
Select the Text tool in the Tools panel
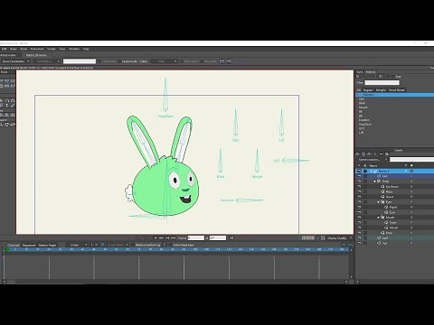pyautogui.click(x=7, y=106)
